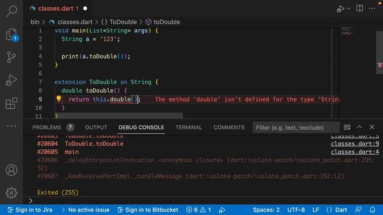Click the error message on line 9
Screen dimensions: 383x215
(247, 100)
